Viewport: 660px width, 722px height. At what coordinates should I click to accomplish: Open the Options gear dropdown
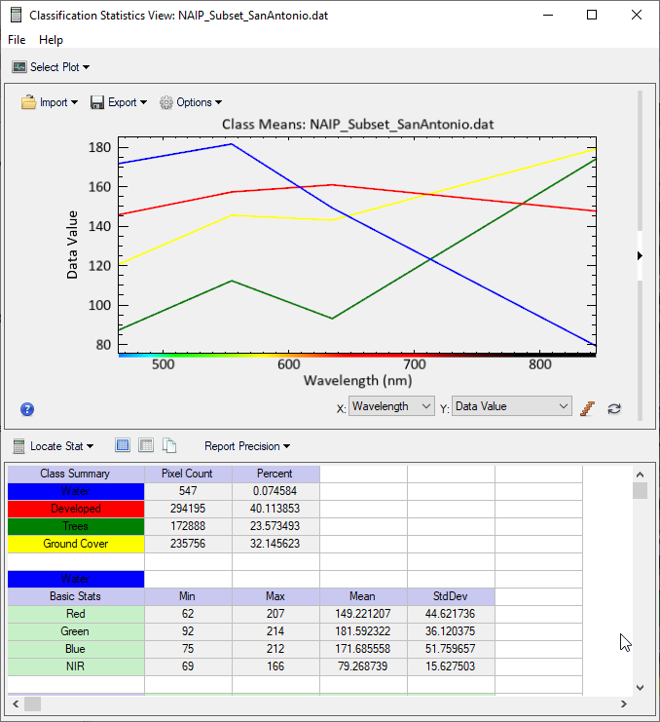pyautogui.click(x=191, y=102)
